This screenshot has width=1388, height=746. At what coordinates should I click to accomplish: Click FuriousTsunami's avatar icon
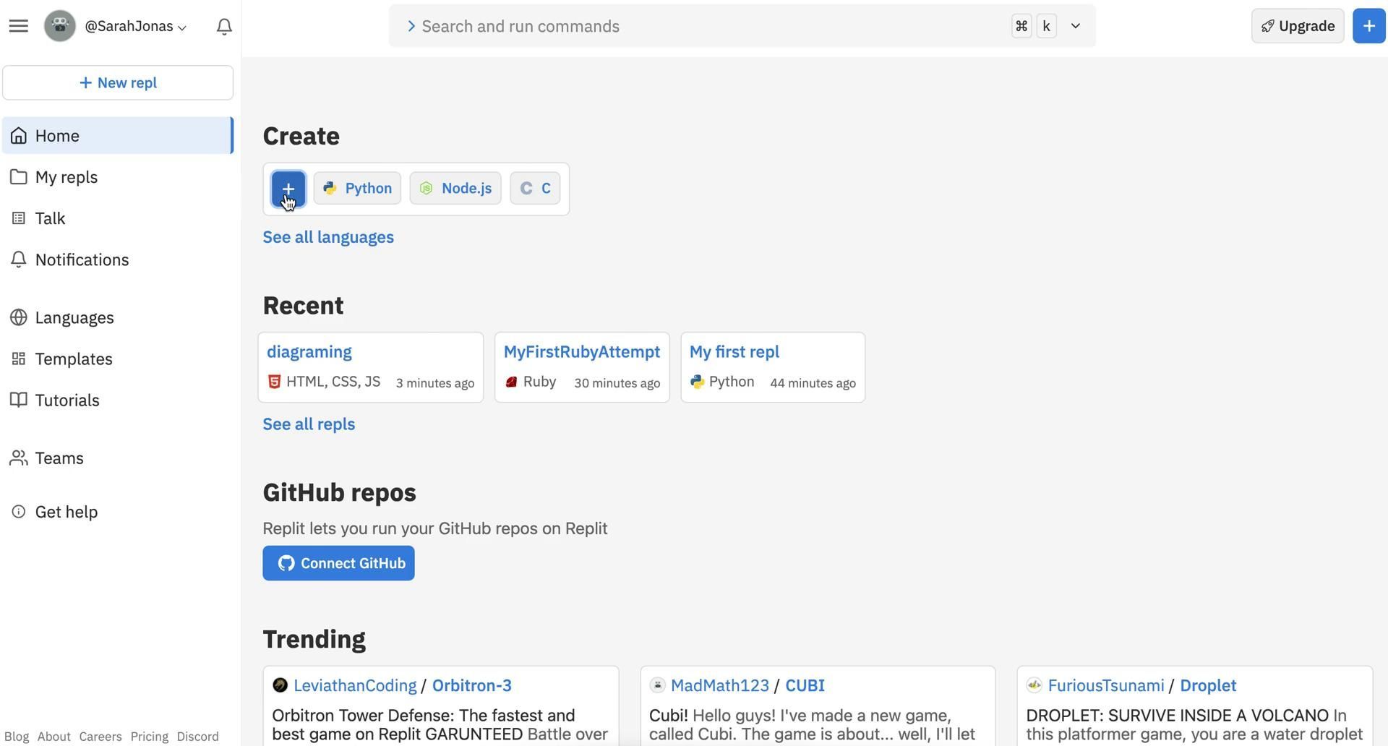tap(1034, 685)
